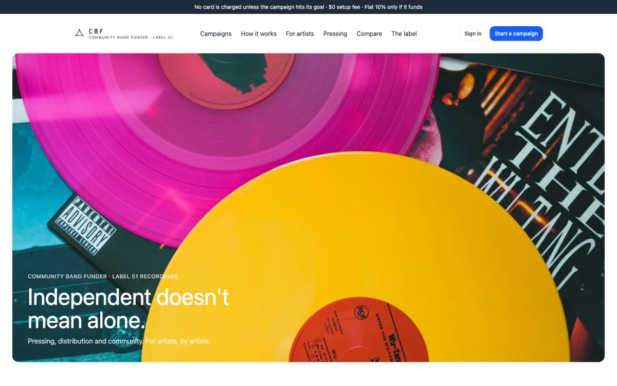The height and width of the screenshot is (386, 617).
Task: Click the 'No card is charged' announcement text
Action: (x=308, y=7)
